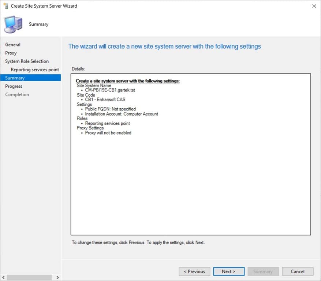Viewport: 321px width, 281px height.
Task: Click the grayed-out Summary button
Action: (x=263, y=271)
